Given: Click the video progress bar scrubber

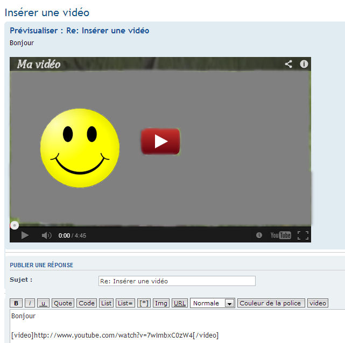Looking at the screenshot, I should [15, 225].
